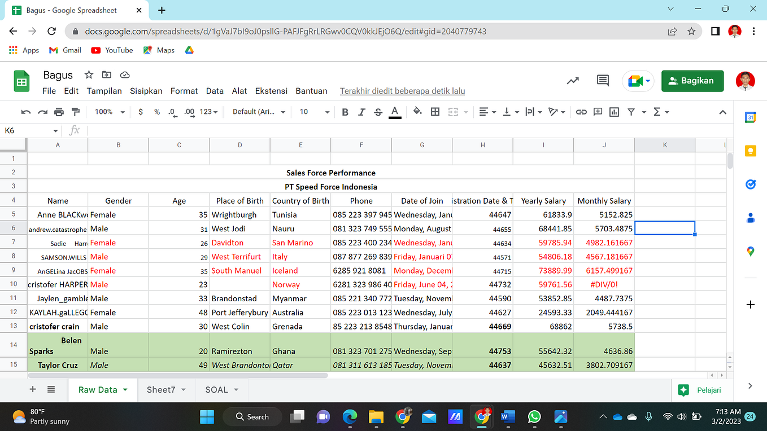Toggle bold formatting in the toolbar
The width and height of the screenshot is (767, 431).
(345, 111)
